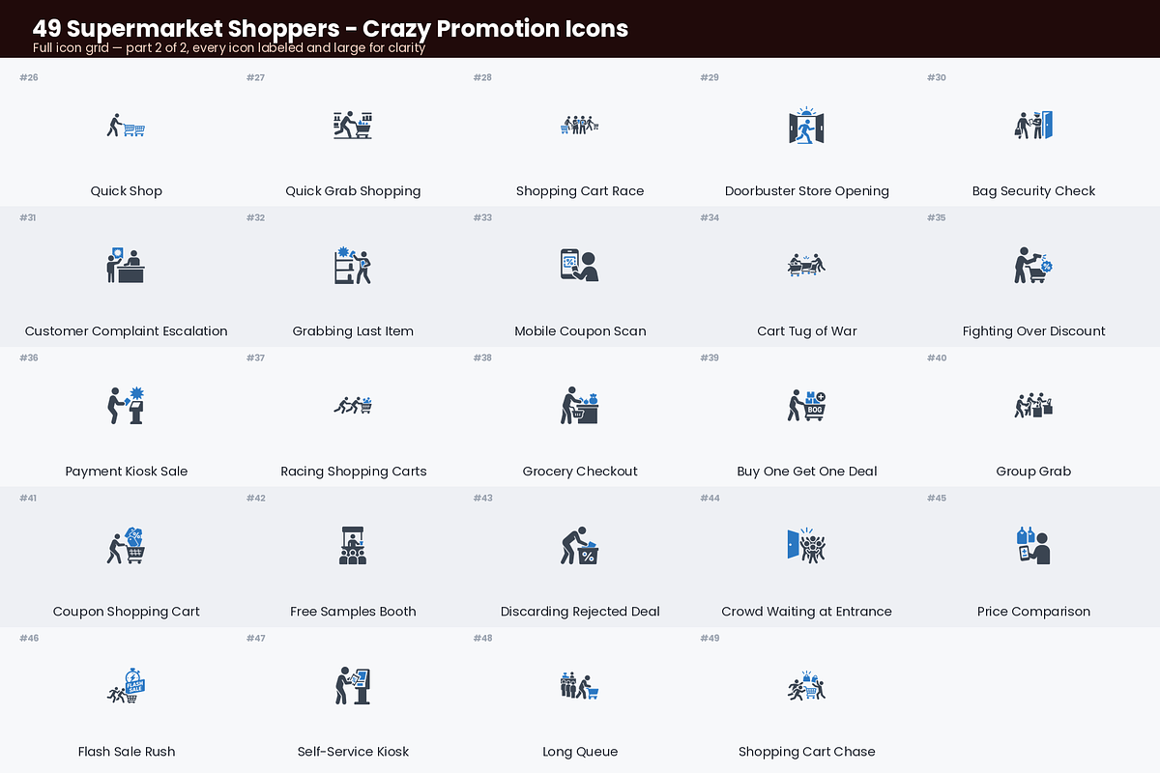Select the Flash Sale Rush icon
This screenshot has height=773, width=1160.
[126, 686]
